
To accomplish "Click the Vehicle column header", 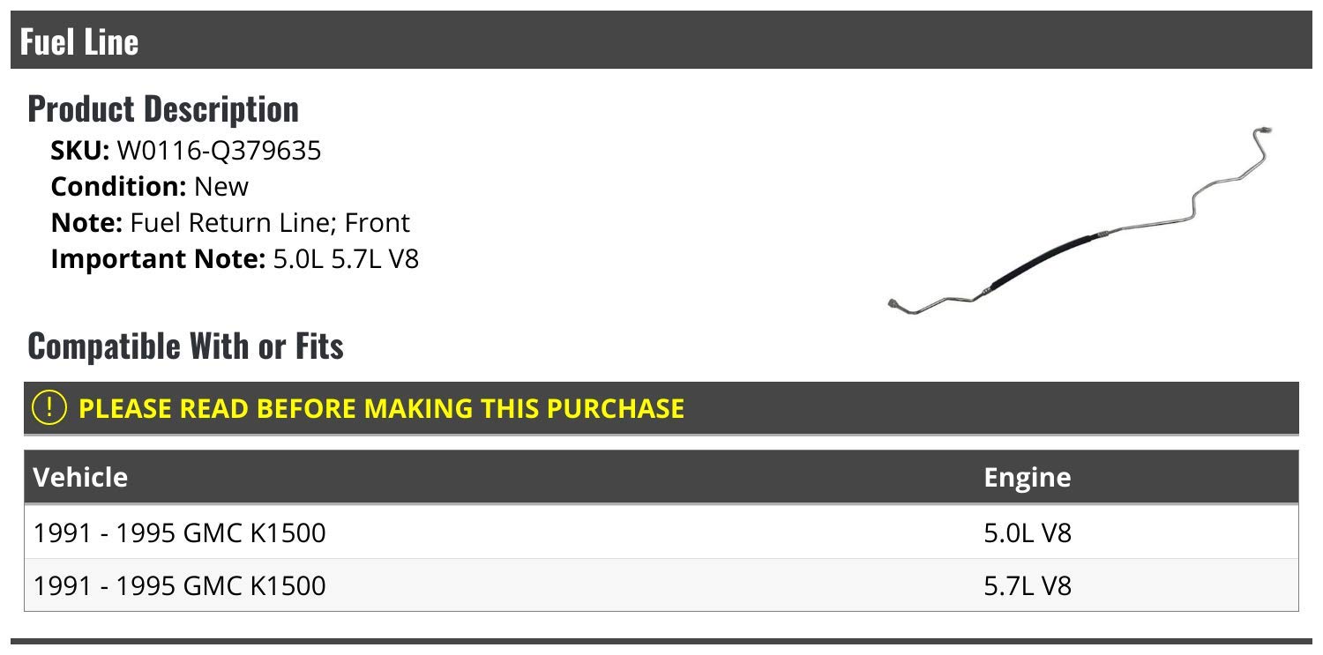I will tap(80, 477).
